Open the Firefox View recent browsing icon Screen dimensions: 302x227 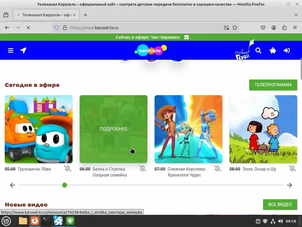[x=6, y=15]
